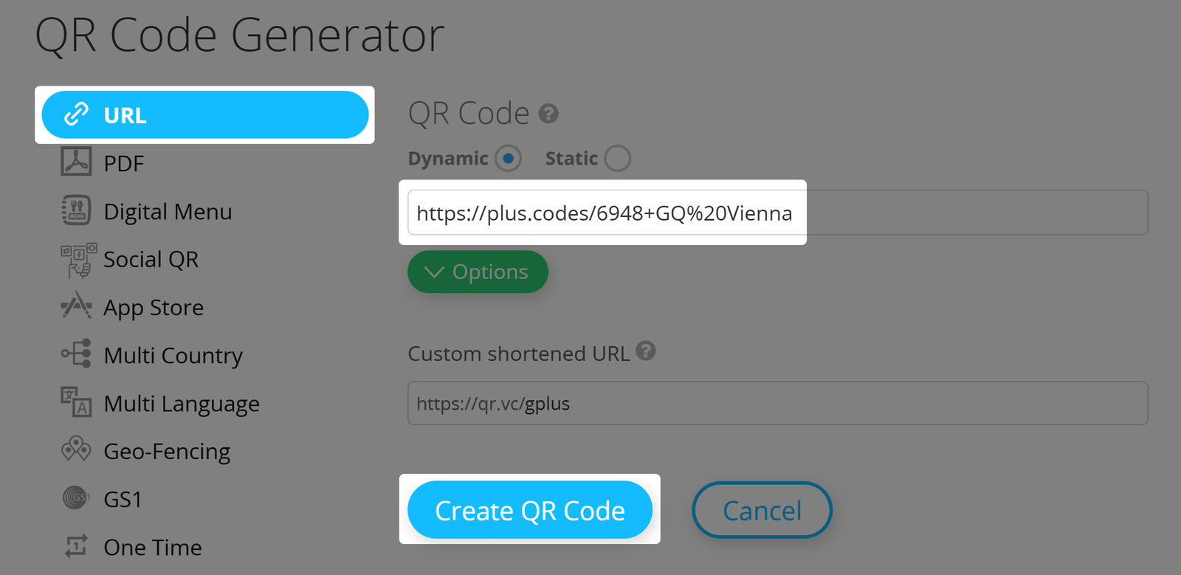Cancel the QR code creation

point(762,509)
